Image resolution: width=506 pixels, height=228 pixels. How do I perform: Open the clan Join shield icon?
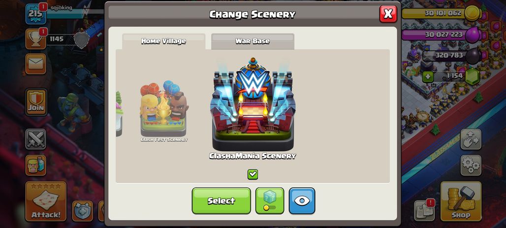[x=36, y=102]
